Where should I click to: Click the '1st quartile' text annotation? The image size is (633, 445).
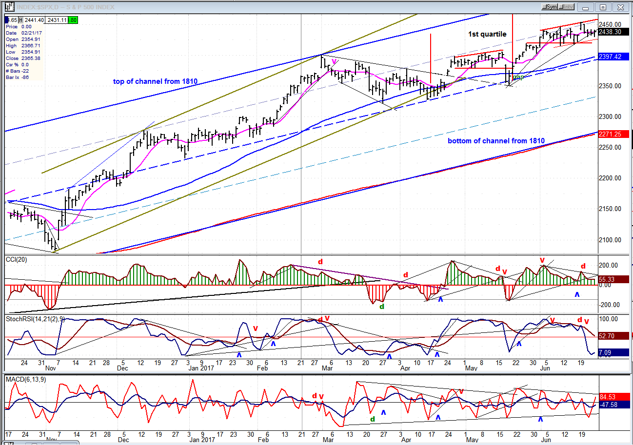point(487,34)
